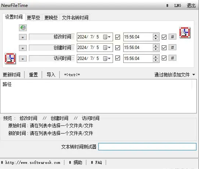Open the 创建时间 date calendar dropdown
199x169 pixels.
[x=107, y=48]
